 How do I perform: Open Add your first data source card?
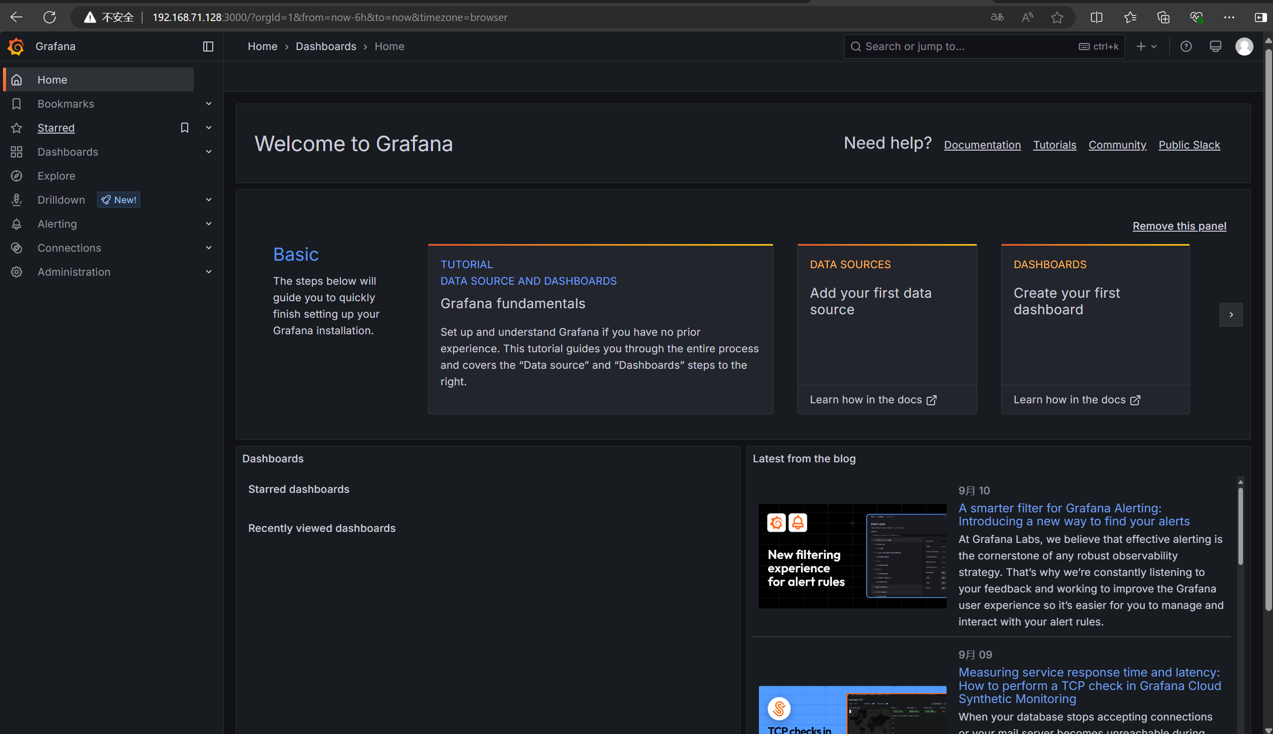point(887,315)
